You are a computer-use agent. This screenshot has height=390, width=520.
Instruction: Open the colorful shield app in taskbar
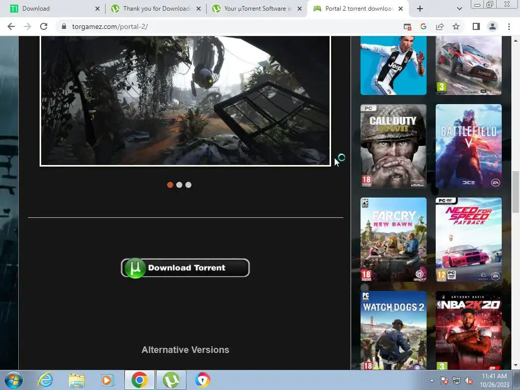(x=202, y=380)
